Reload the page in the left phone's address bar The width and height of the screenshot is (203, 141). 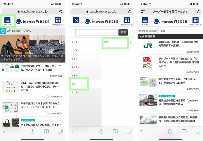pyautogui.click(x=61, y=12)
